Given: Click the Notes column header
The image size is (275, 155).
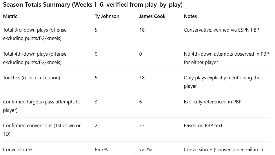Looking at the screenshot, I should pos(190,16).
